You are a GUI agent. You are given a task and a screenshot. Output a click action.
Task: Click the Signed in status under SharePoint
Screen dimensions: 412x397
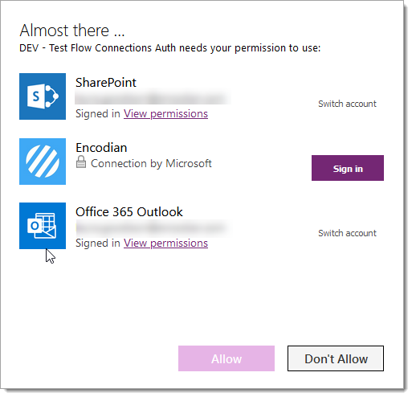pyautogui.click(x=98, y=114)
